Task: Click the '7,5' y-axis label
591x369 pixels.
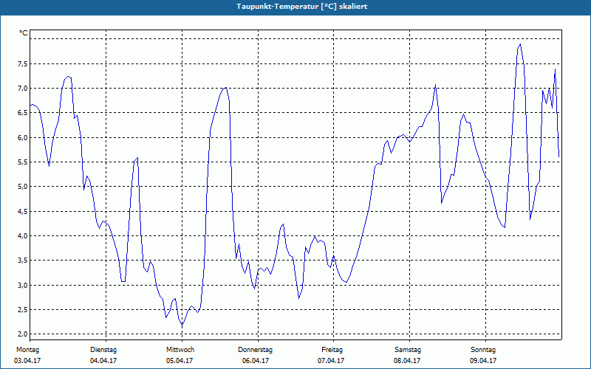Action: point(22,64)
